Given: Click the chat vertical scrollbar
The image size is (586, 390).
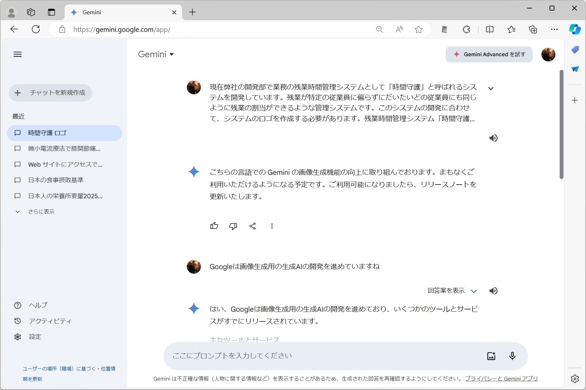Looking at the screenshot, I should coord(561,124).
